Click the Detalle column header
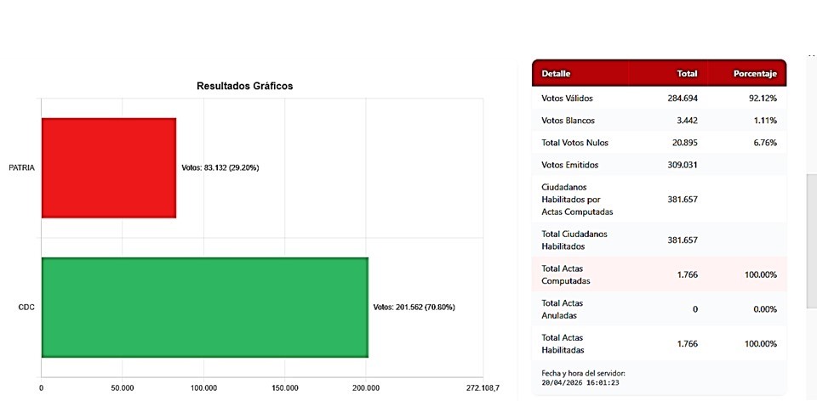This screenshot has width=817, height=418. 556,74
